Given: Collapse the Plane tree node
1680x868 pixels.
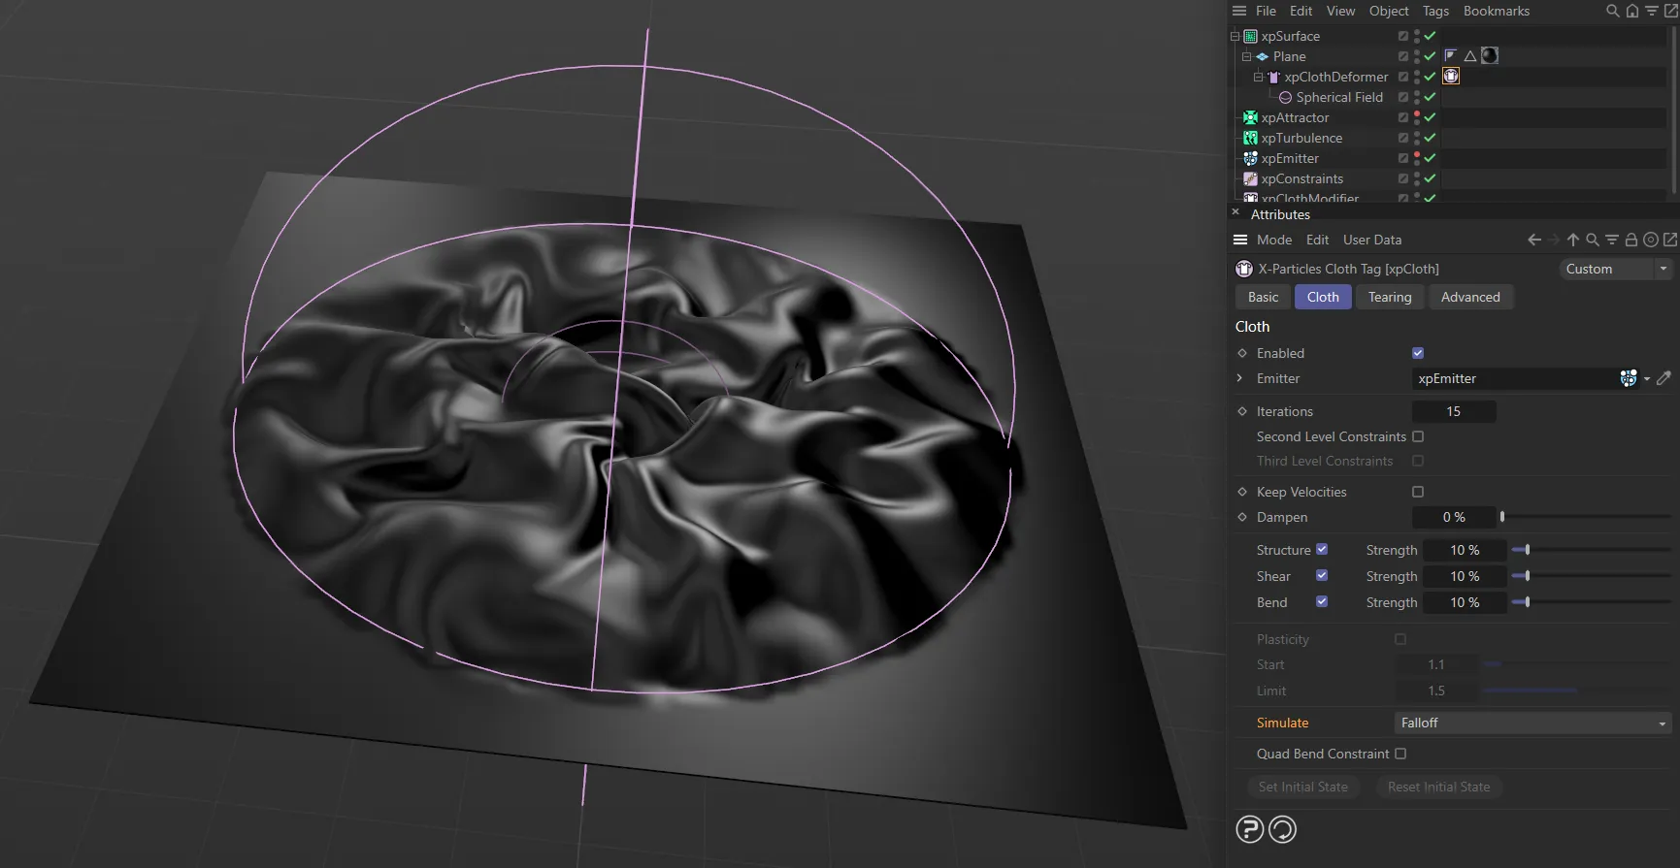Looking at the screenshot, I should click(x=1247, y=56).
